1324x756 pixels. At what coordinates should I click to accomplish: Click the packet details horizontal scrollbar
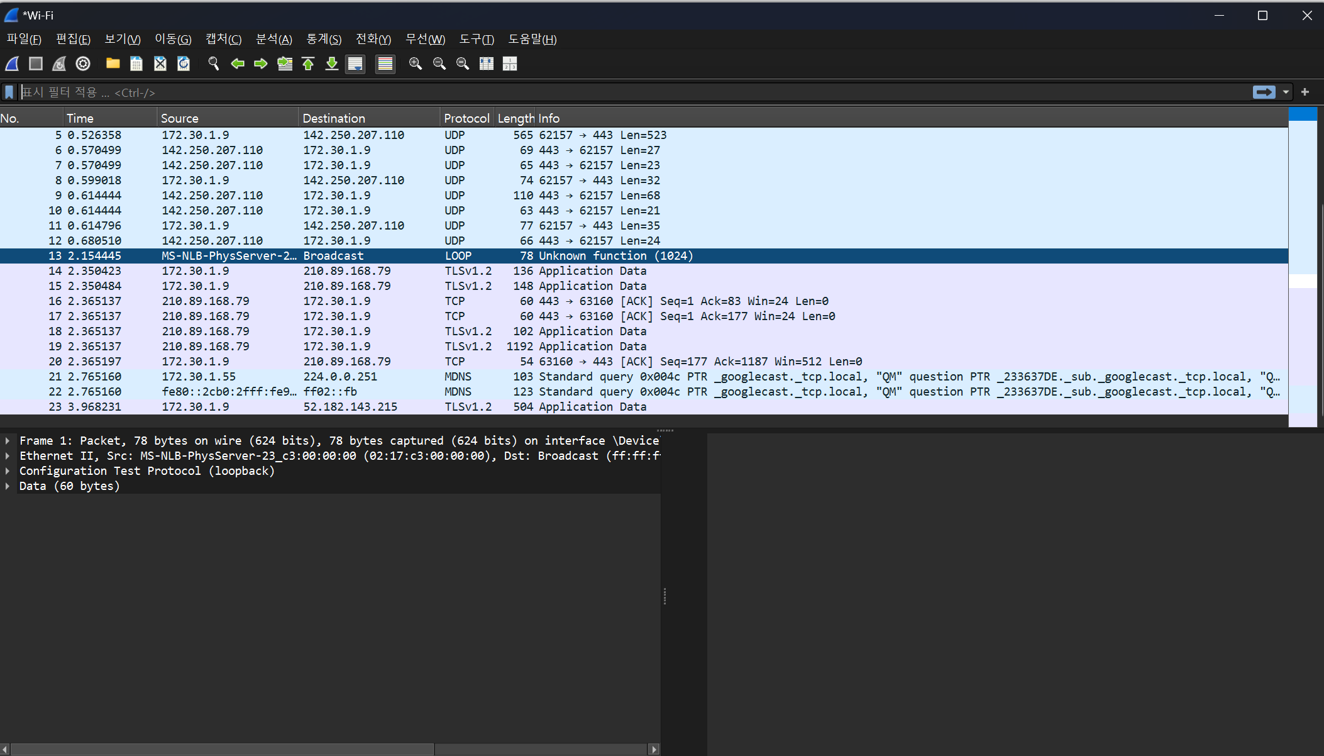point(223,749)
